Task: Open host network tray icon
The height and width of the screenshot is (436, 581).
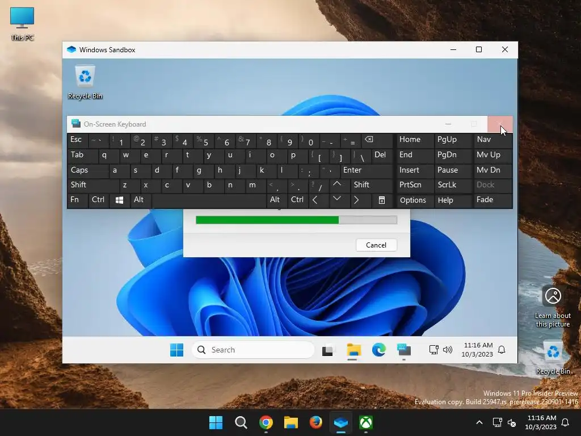Action: pyautogui.click(x=497, y=422)
